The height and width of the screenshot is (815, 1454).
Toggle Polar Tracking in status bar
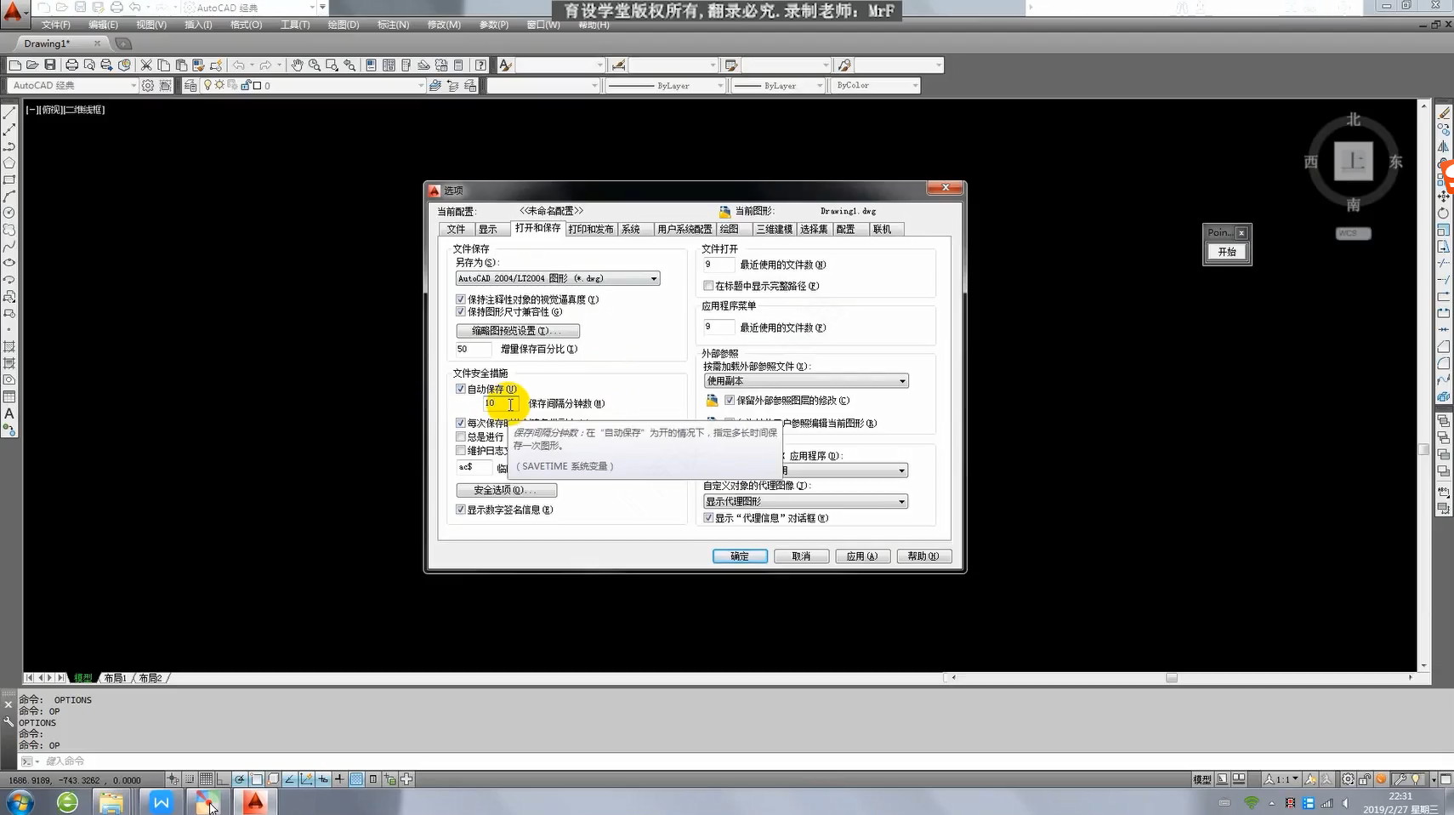(x=241, y=779)
